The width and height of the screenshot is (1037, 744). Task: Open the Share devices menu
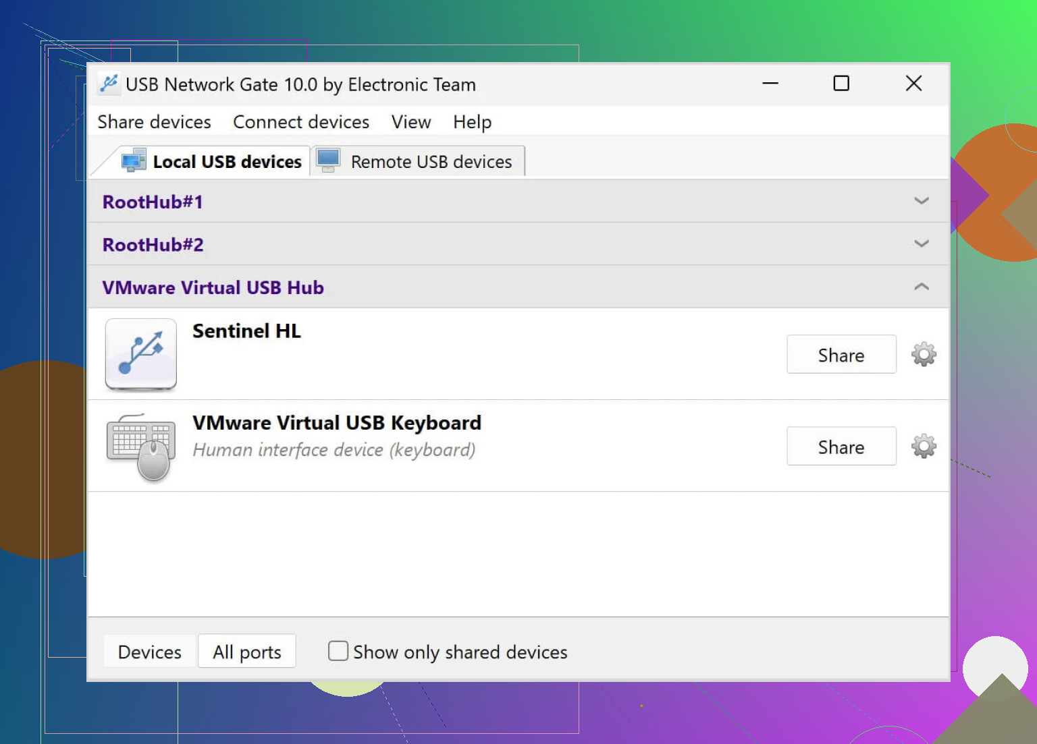tap(155, 122)
